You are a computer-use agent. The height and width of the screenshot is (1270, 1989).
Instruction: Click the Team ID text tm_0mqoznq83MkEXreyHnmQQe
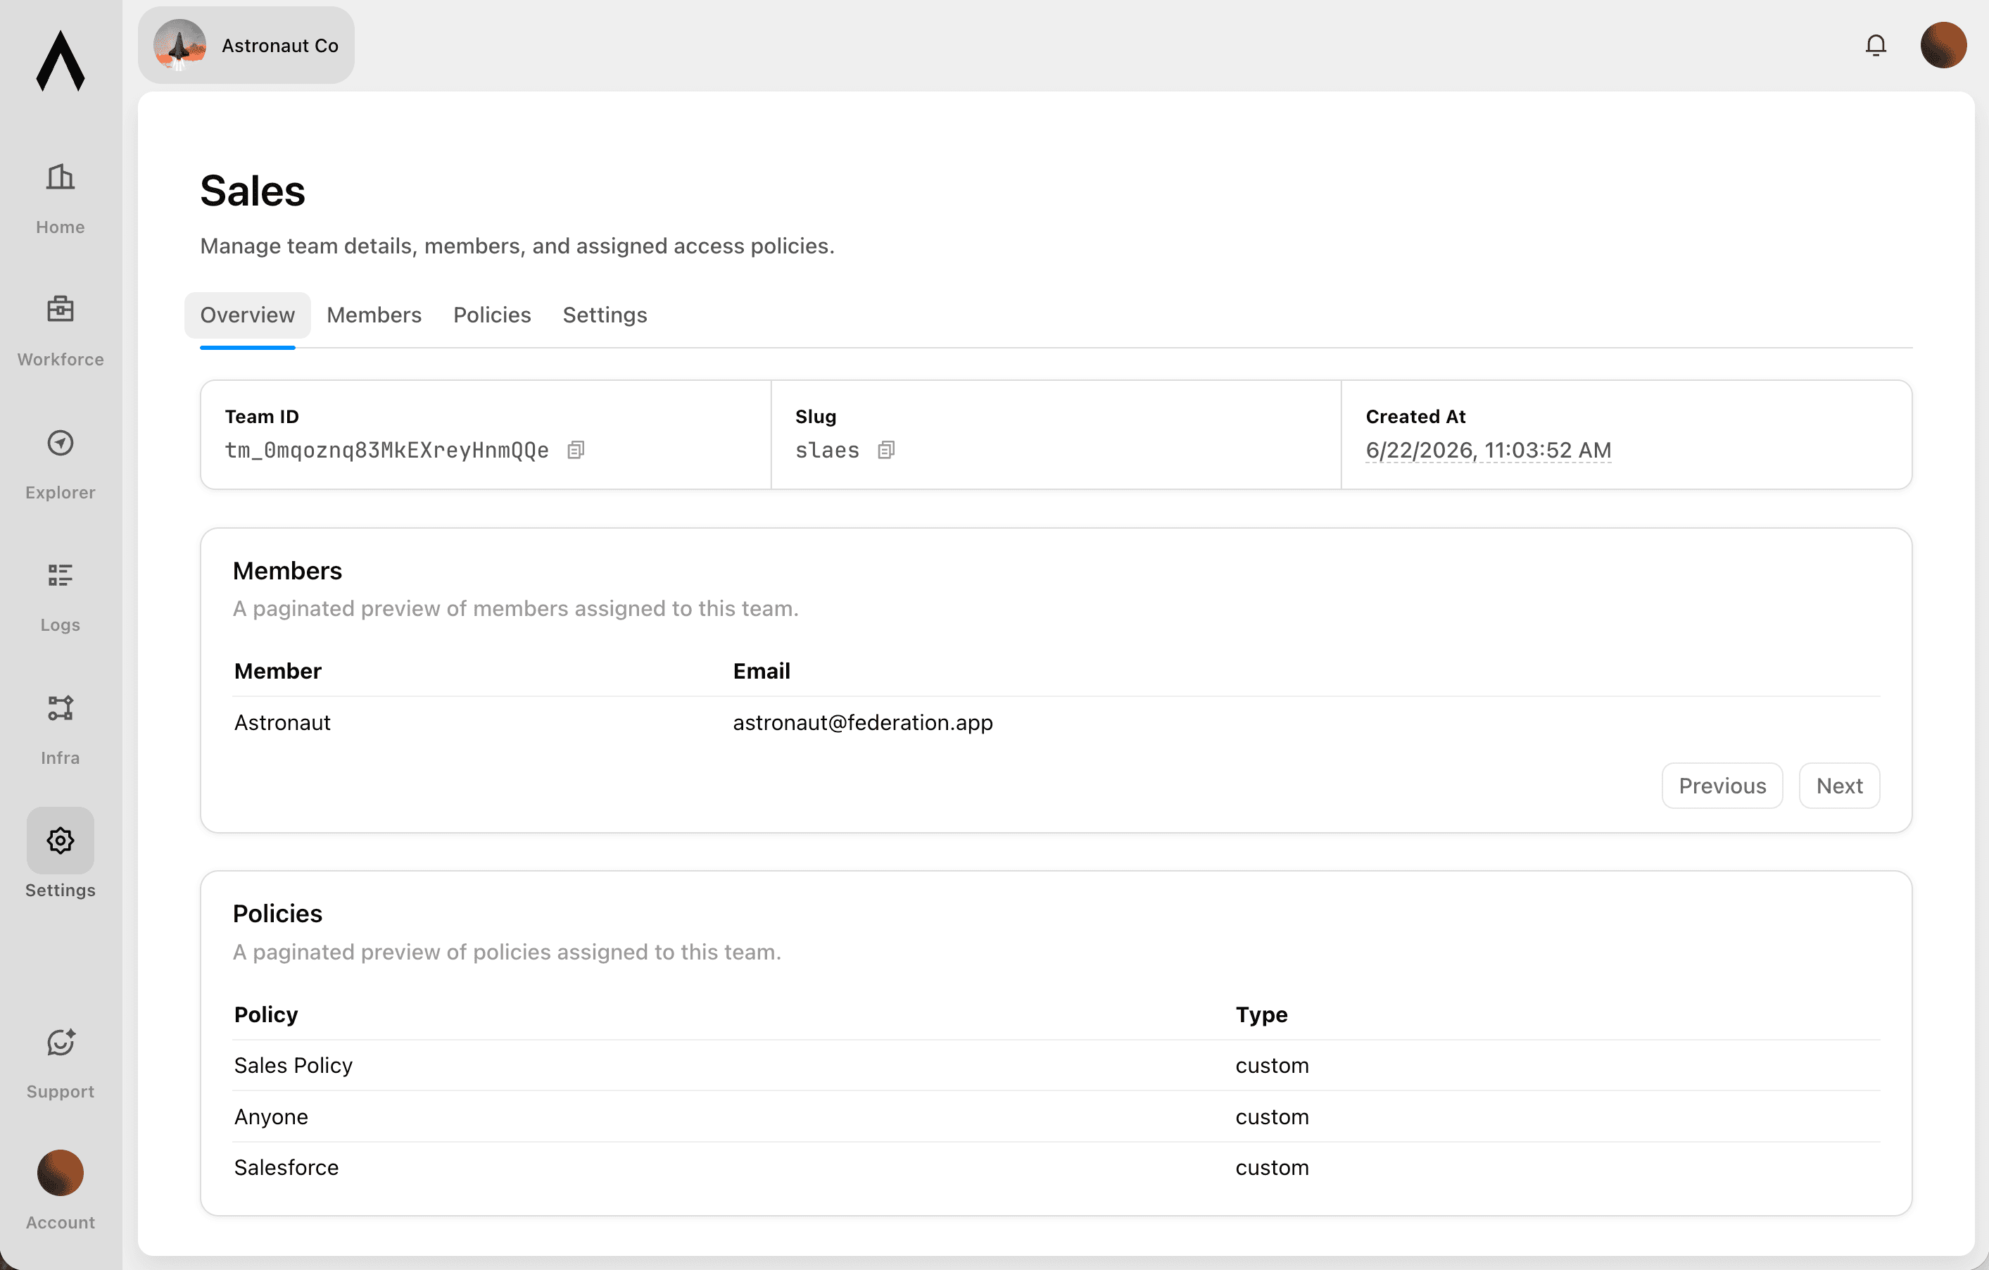pos(387,451)
